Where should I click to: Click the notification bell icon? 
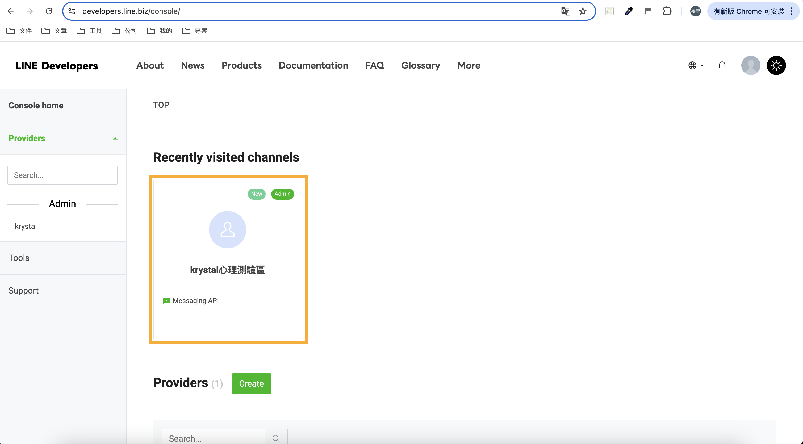pos(723,65)
